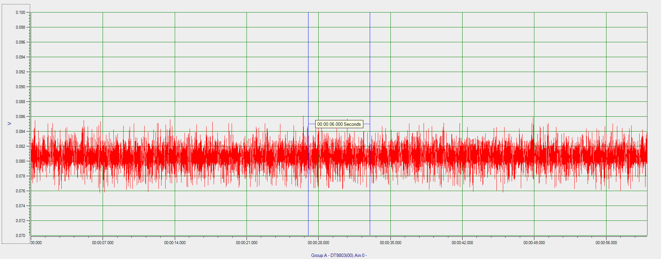
Task: Click the 0.074 voltage axis label
Action: [20, 206]
